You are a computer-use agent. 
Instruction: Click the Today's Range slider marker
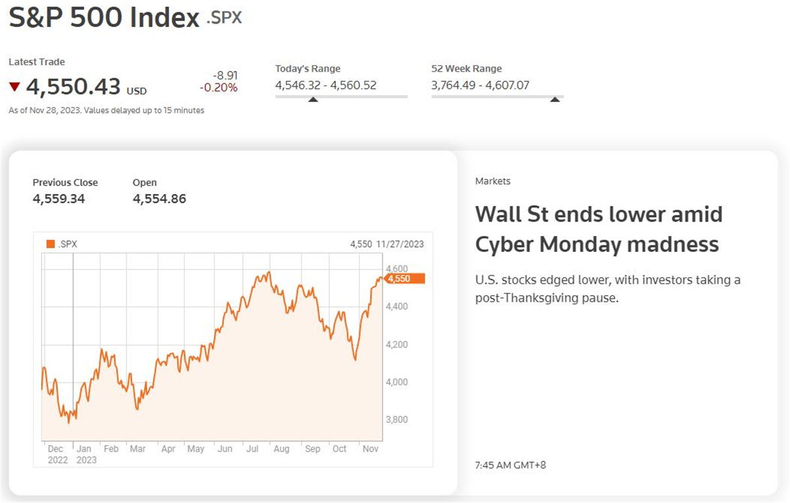point(313,99)
